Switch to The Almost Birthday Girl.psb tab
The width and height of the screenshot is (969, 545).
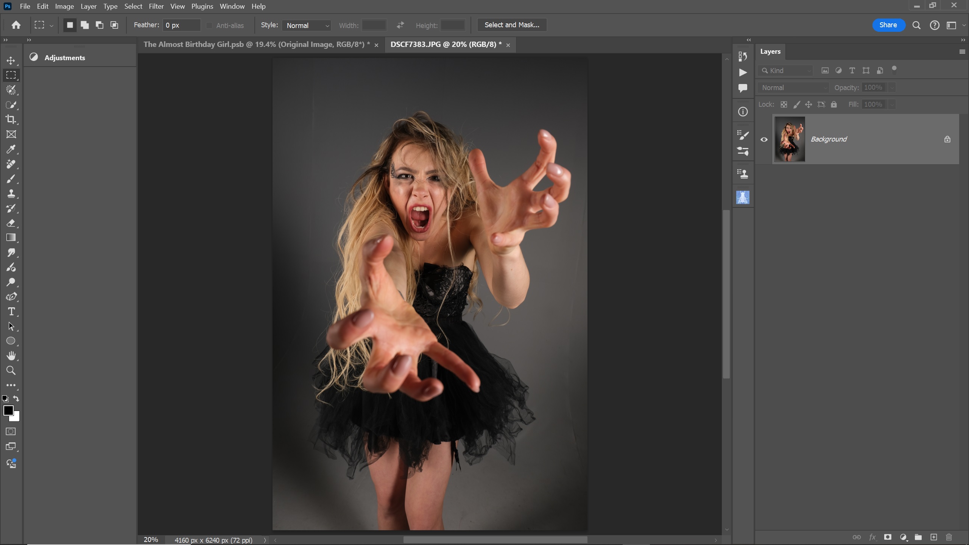256,45
